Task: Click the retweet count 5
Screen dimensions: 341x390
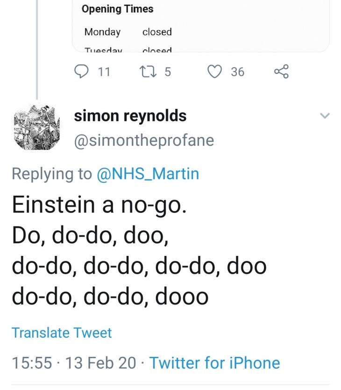Action: coord(168,71)
